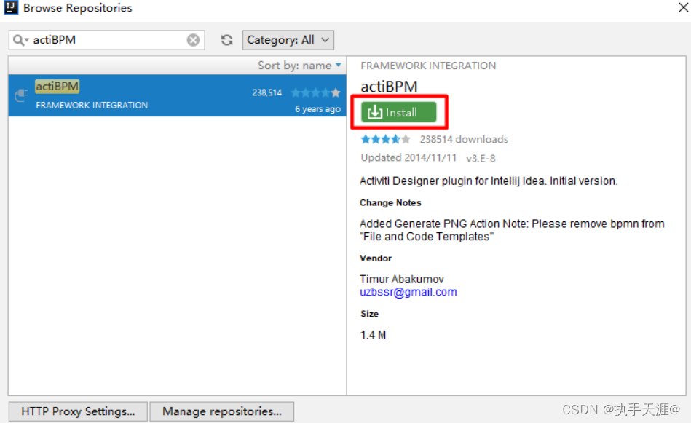Open the Sort by: name dropdown
The width and height of the screenshot is (691, 423).
pyautogui.click(x=300, y=66)
